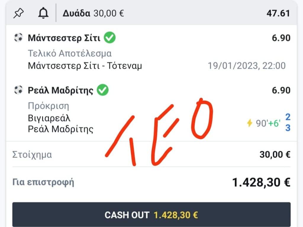Click the Τελικό Αποτέλεσμα market label

pos(70,53)
